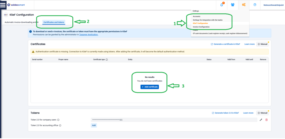Click info icon next to Token 2.0 for company users

[58, 120]
